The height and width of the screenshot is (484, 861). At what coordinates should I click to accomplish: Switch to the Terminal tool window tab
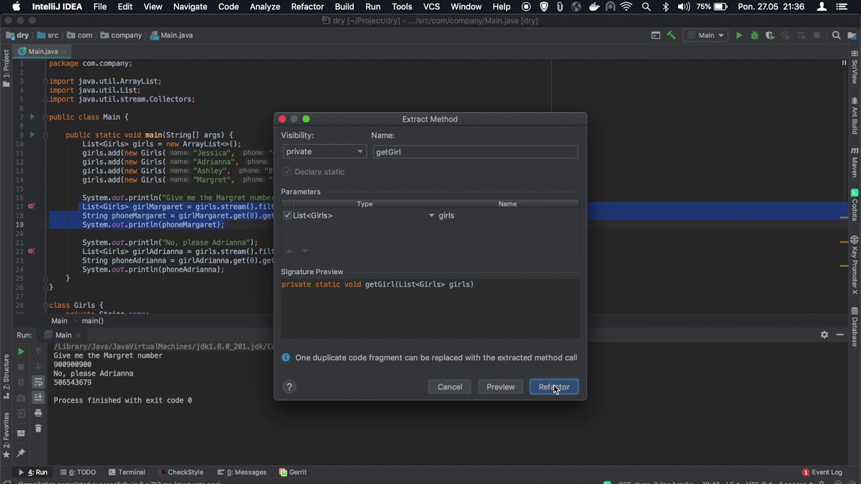click(x=126, y=472)
